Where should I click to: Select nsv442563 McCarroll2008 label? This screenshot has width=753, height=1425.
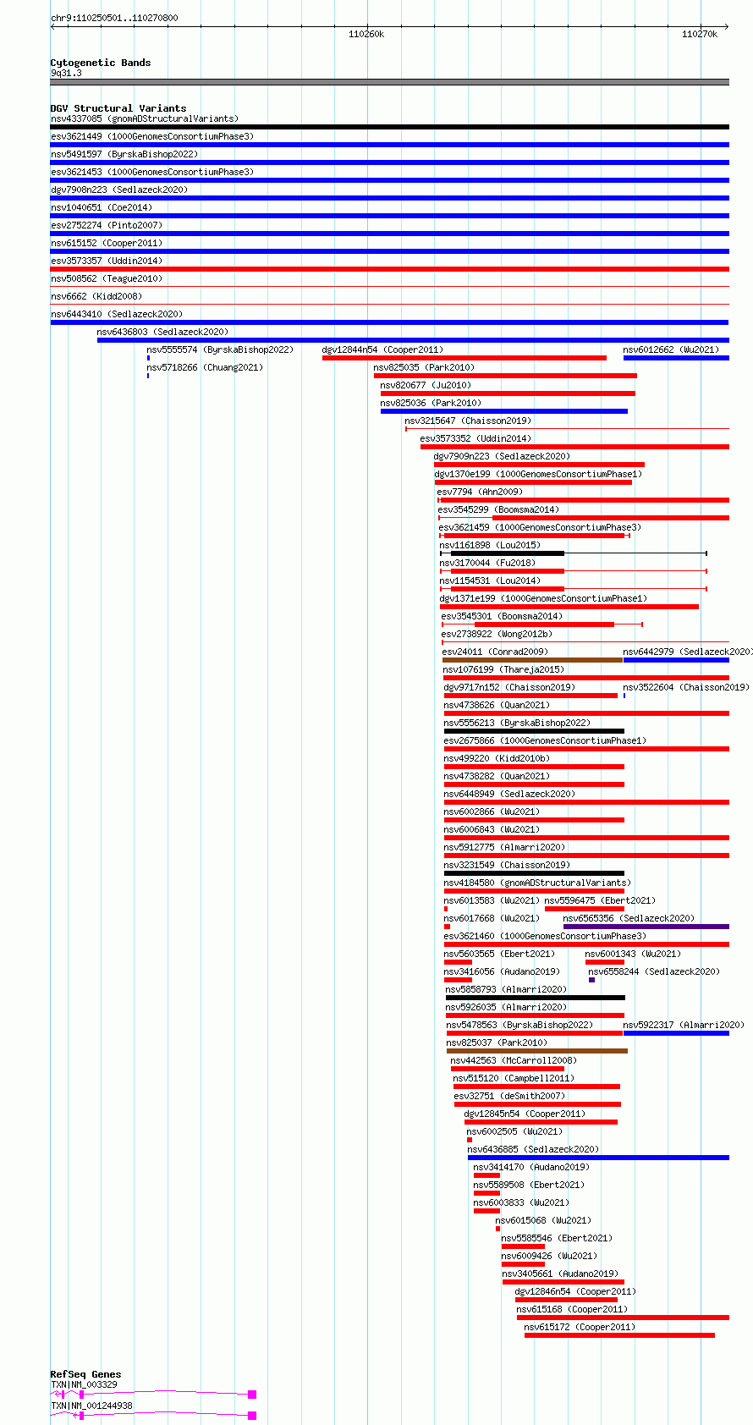point(514,1060)
